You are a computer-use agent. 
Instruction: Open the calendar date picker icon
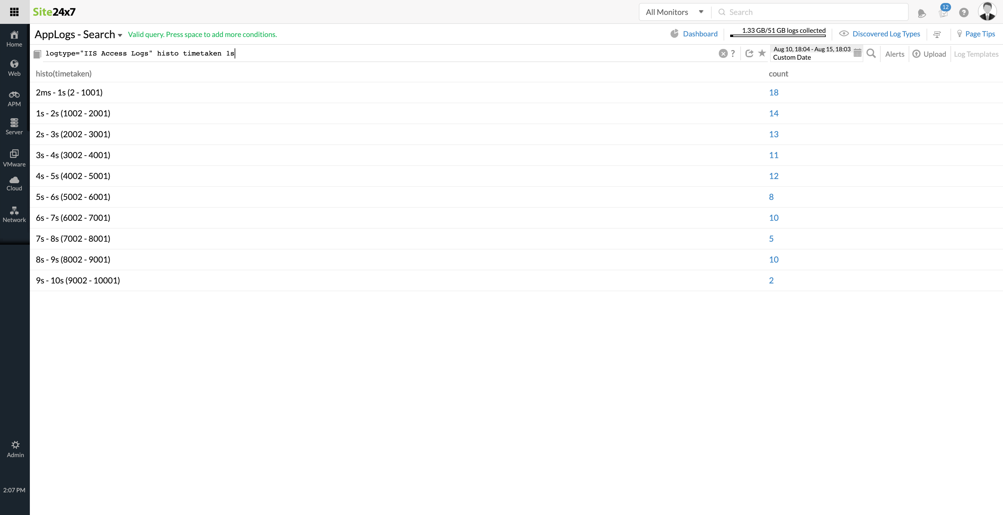857,53
